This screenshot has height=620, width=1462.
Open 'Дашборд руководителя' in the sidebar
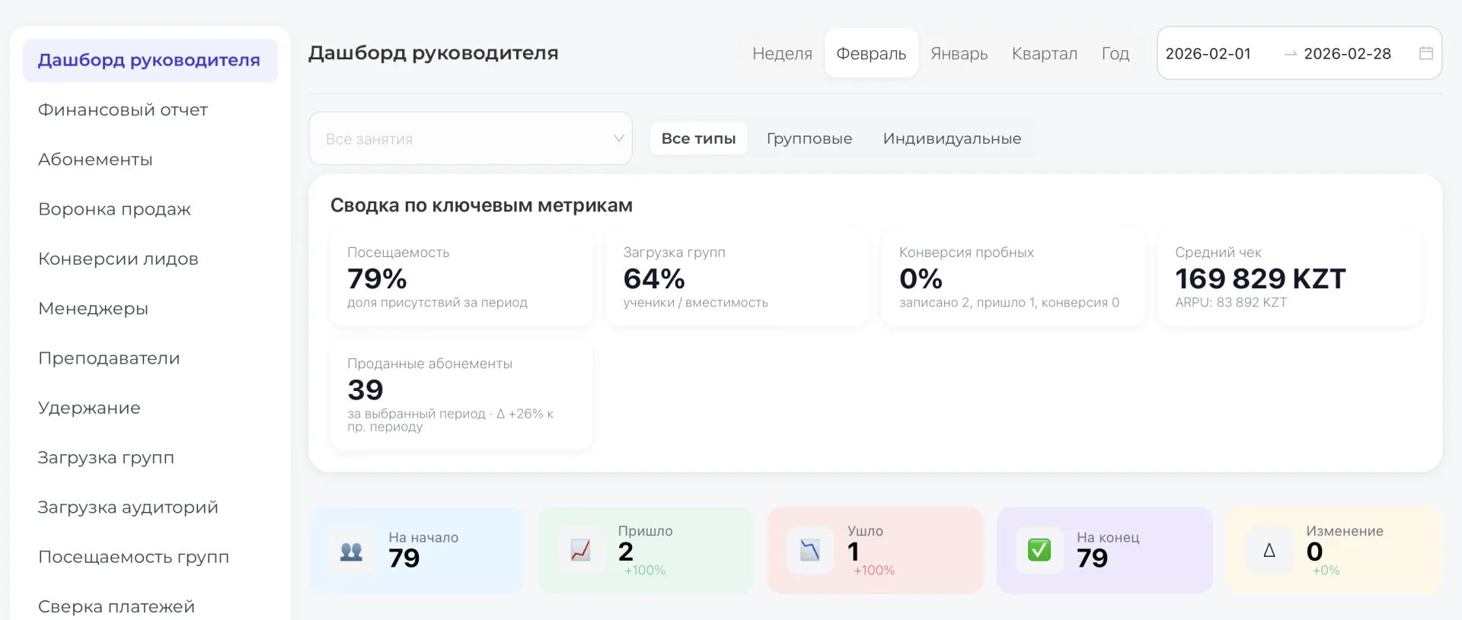coord(150,60)
